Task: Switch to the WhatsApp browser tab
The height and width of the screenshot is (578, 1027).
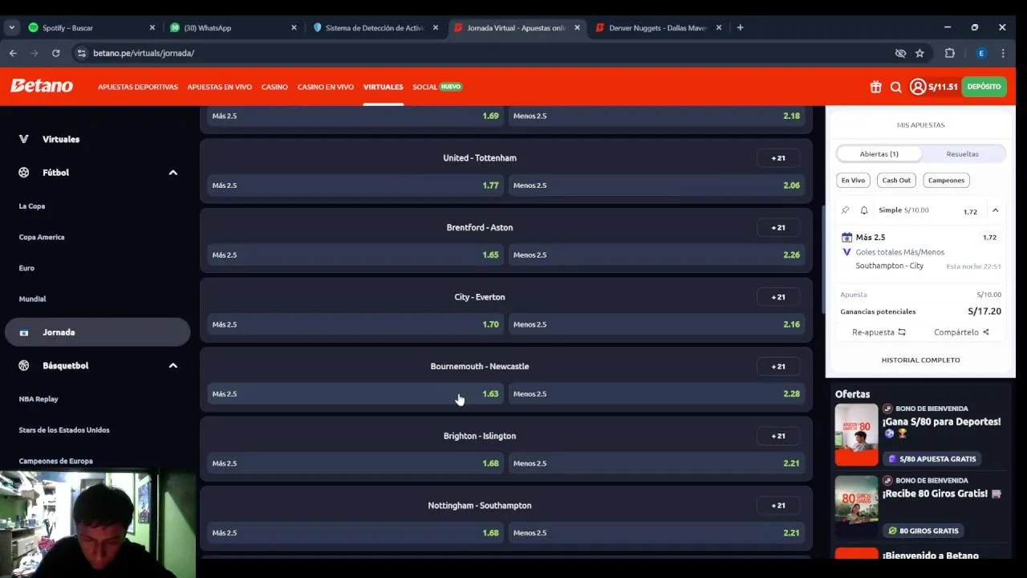Action: [x=233, y=27]
